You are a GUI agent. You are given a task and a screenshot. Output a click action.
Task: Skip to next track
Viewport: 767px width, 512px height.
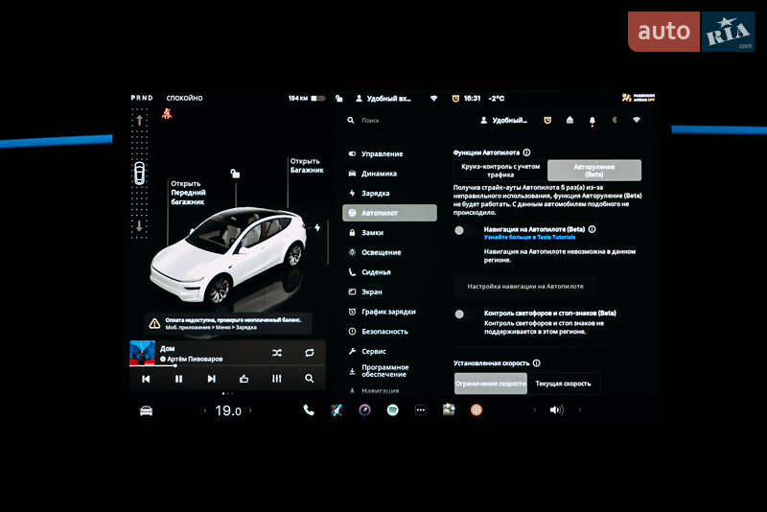pyautogui.click(x=211, y=379)
